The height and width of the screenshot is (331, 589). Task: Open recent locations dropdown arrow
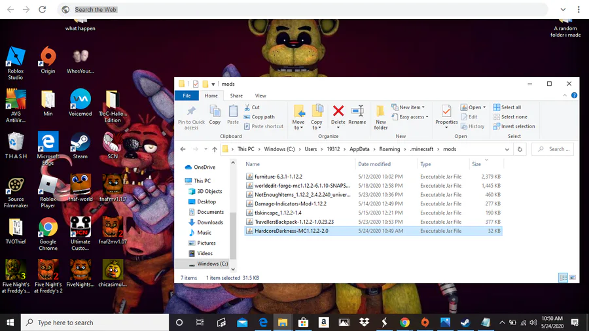(x=206, y=149)
